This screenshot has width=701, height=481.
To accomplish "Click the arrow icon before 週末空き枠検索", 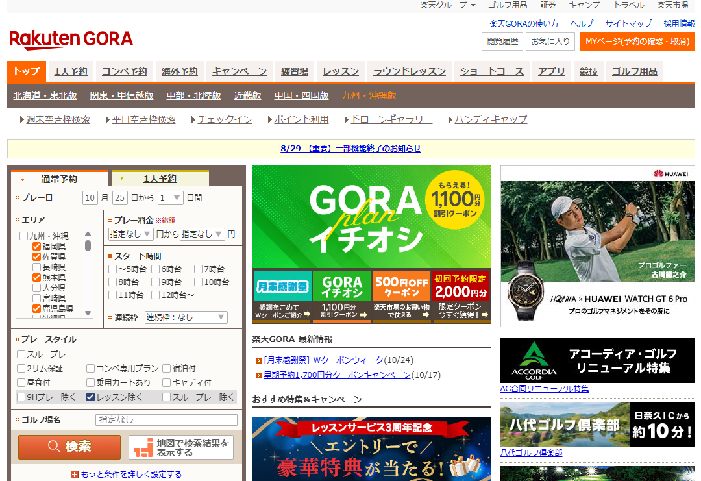I will (x=21, y=120).
